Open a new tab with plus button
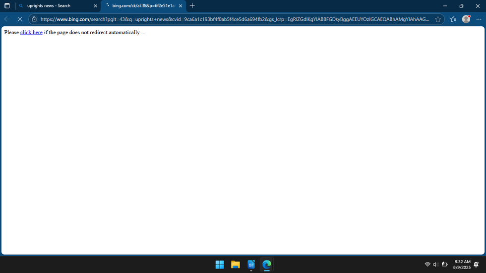This screenshot has height=273, width=486. pos(192,5)
